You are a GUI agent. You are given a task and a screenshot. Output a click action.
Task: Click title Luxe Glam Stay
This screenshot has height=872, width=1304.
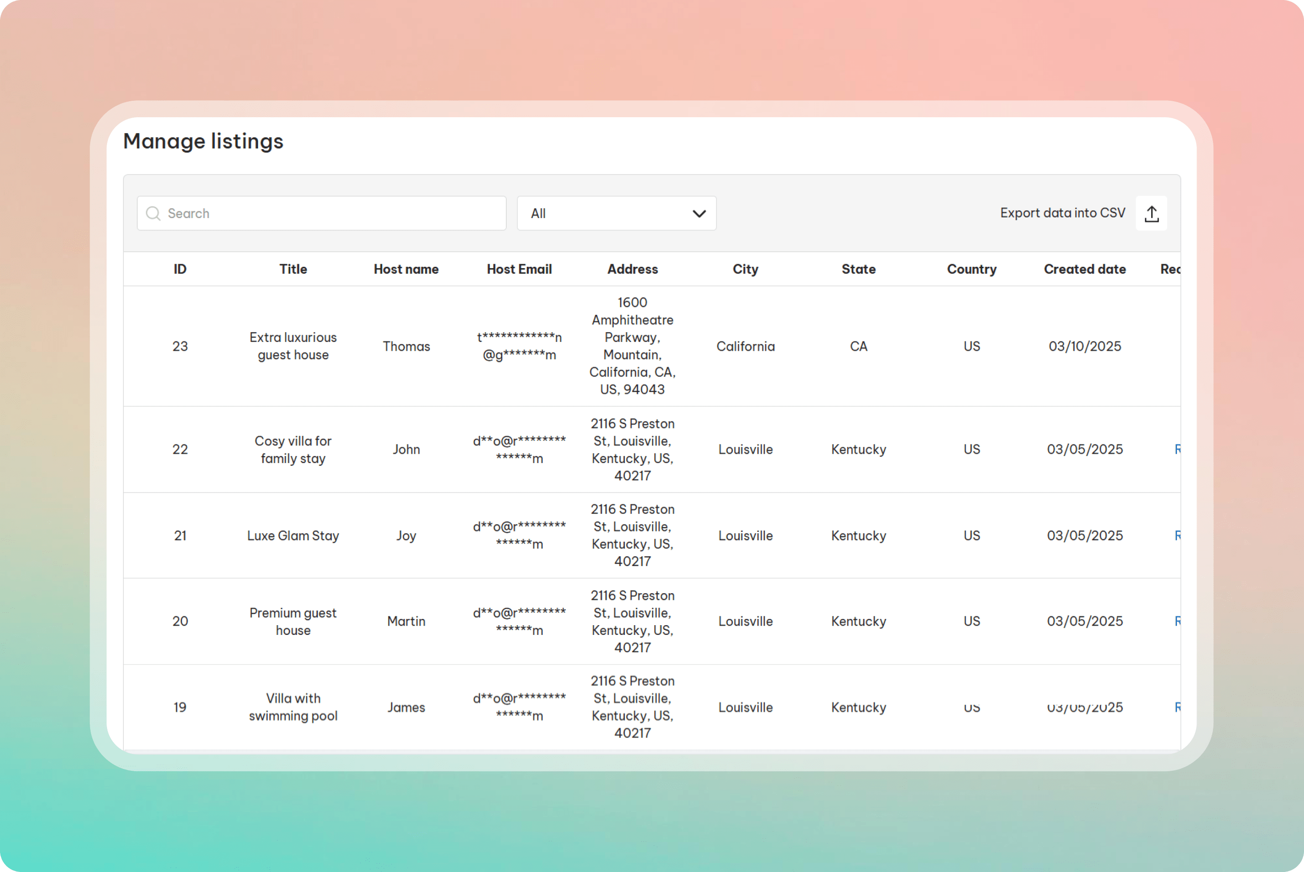click(x=293, y=535)
